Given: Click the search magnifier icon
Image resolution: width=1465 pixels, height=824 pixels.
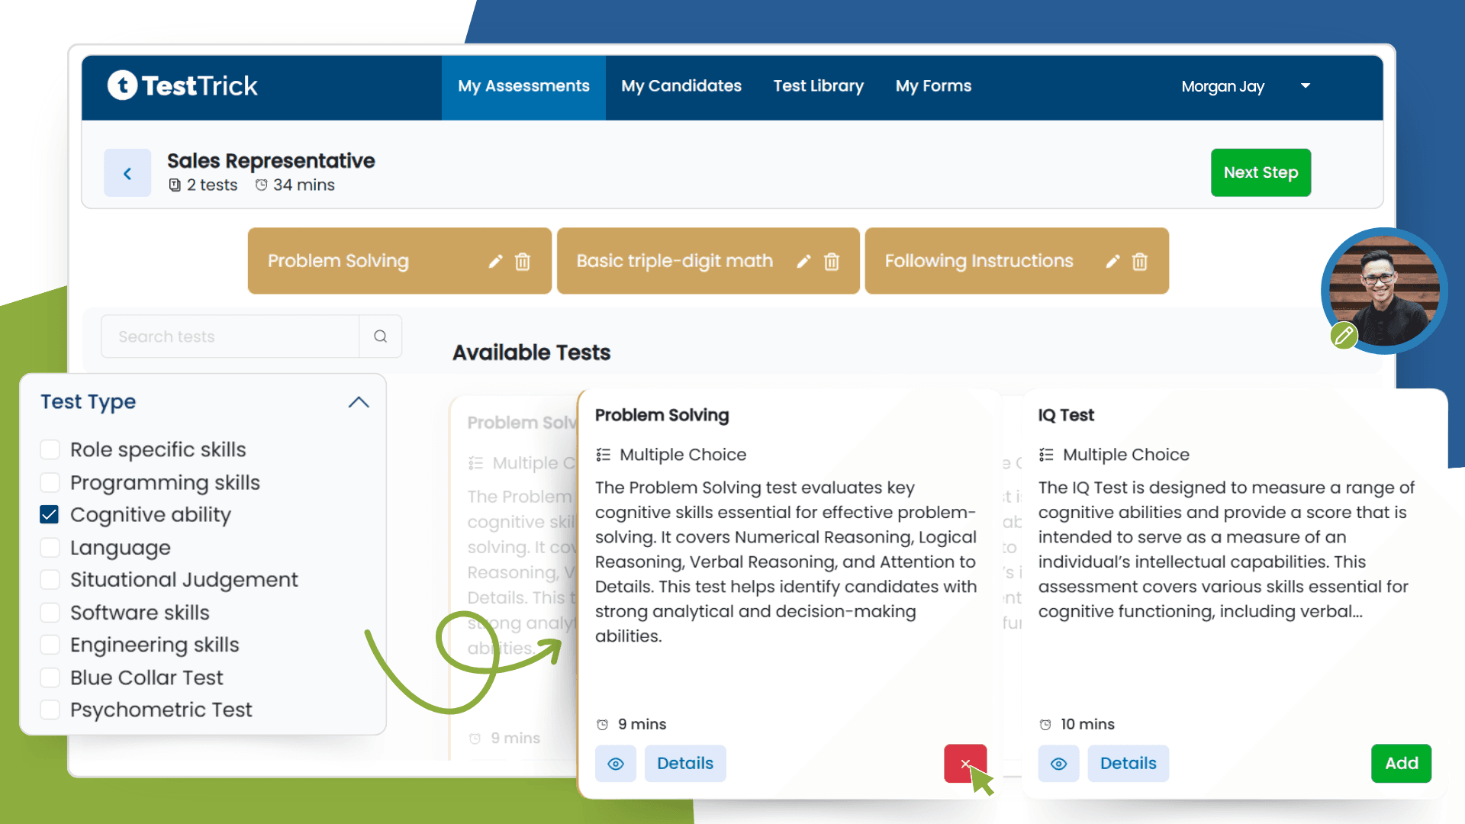Looking at the screenshot, I should 380,336.
